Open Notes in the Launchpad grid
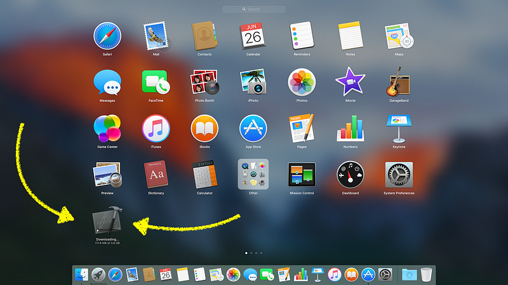The image size is (508, 285). (351, 36)
